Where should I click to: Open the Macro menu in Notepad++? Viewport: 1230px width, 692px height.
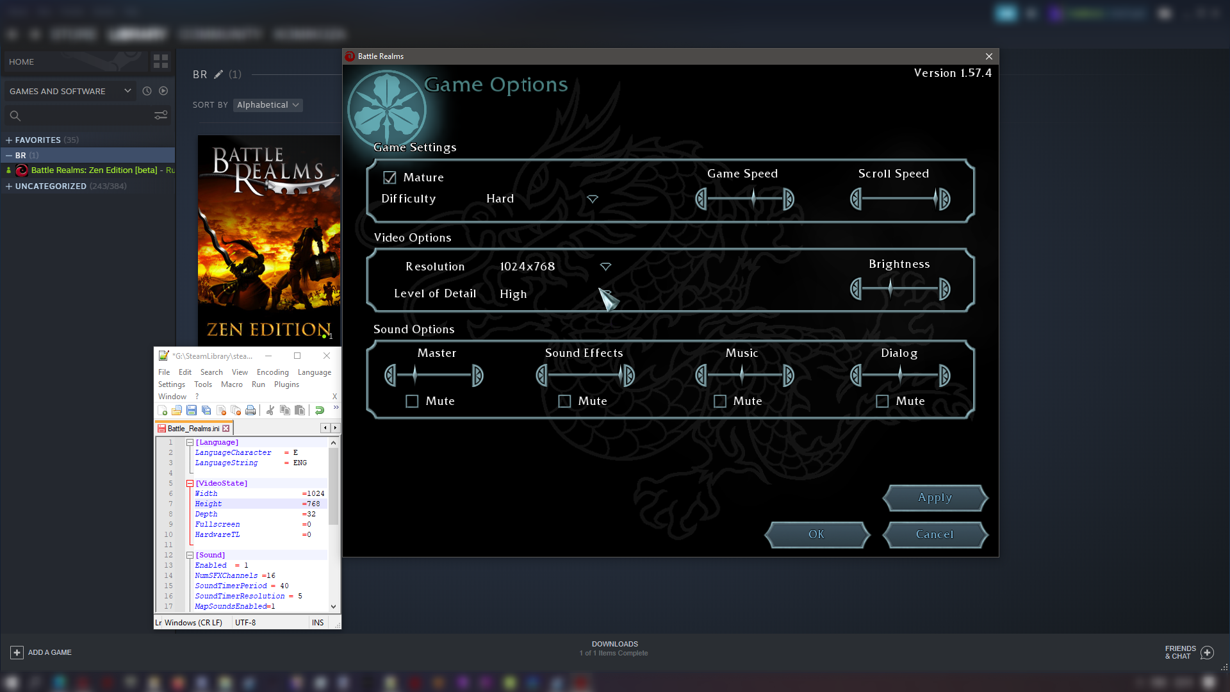pyautogui.click(x=232, y=384)
